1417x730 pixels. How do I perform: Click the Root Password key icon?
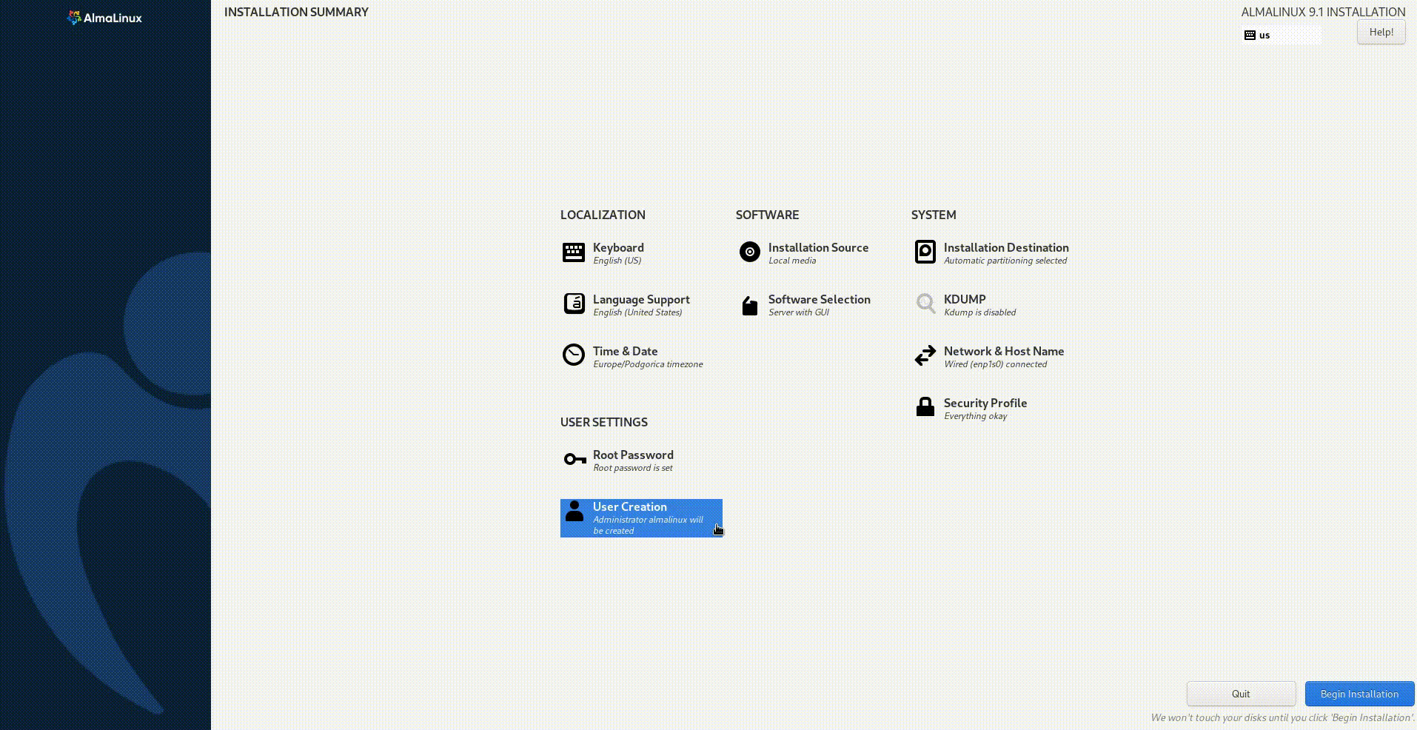tap(574, 460)
